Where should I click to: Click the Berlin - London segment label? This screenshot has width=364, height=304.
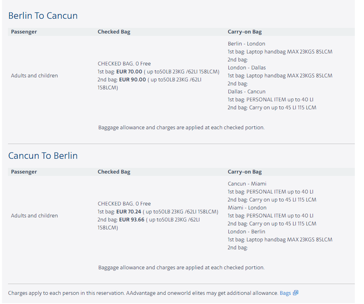tap(246, 43)
